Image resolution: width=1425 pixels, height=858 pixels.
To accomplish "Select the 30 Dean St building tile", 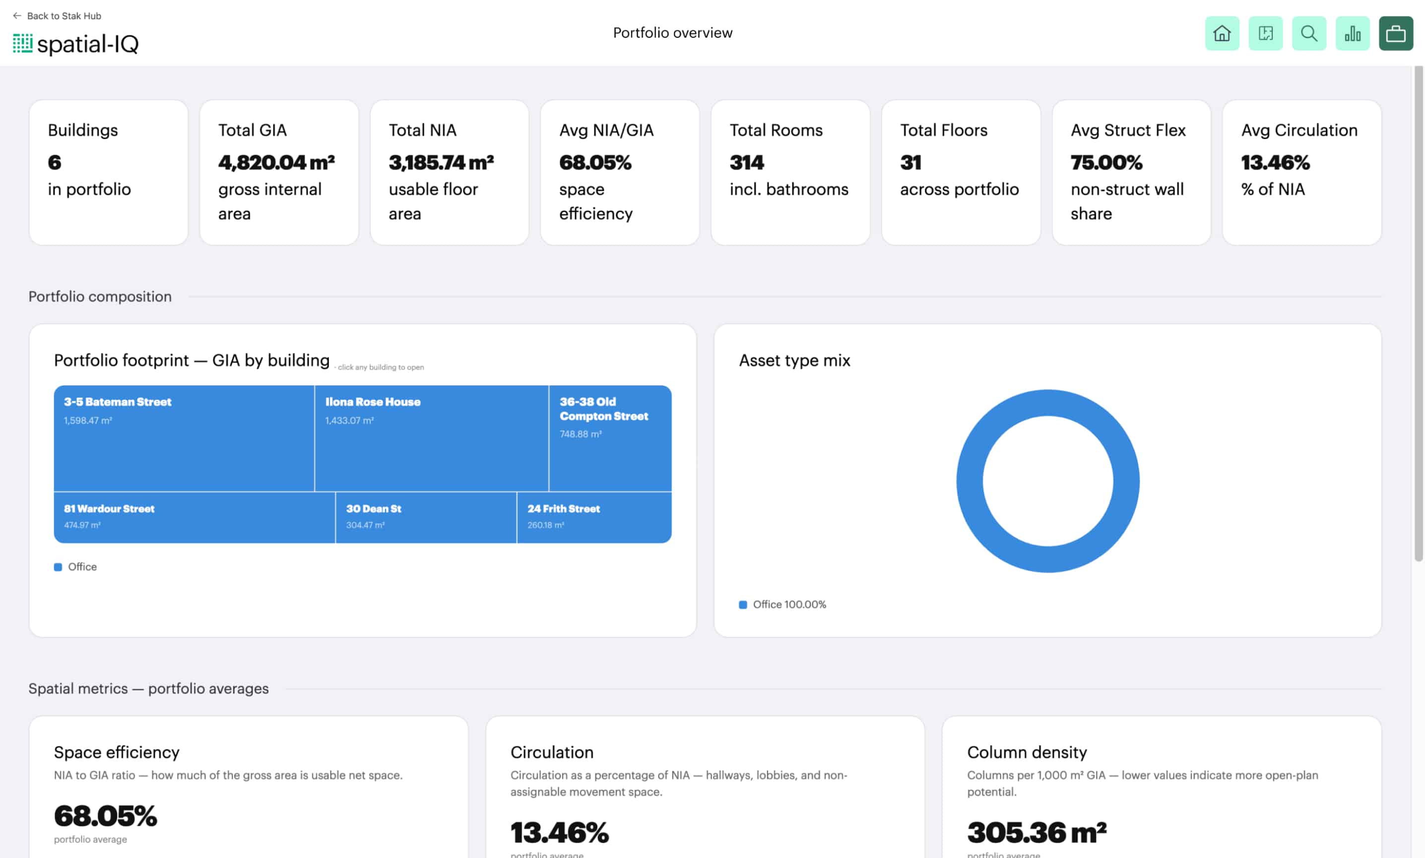I will [426, 517].
